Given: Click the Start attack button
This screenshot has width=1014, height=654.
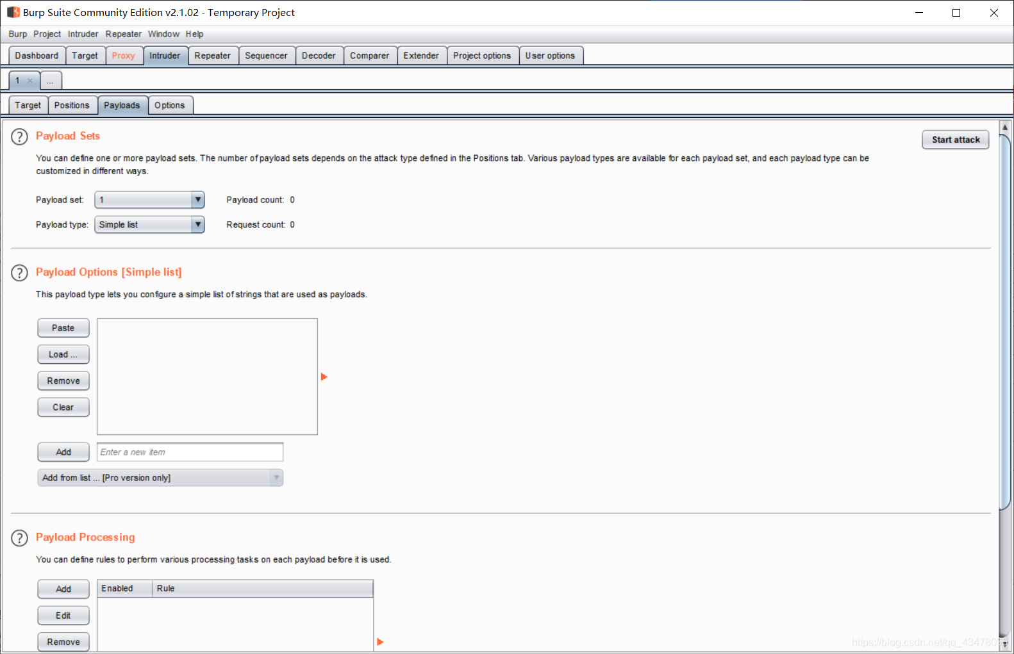Looking at the screenshot, I should coord(956,140).
